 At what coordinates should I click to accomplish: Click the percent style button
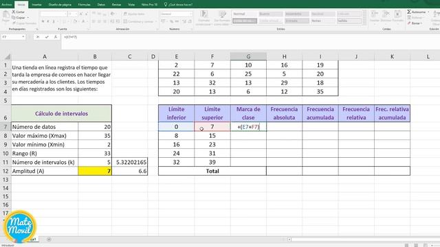171,21
